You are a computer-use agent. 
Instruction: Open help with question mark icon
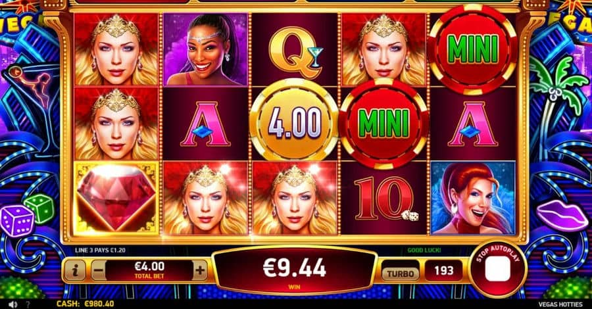[28, 304]
